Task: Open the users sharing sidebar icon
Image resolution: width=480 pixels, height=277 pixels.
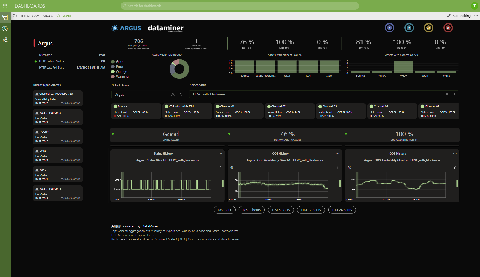Action: pyautogui.click(x=5, y=40)
